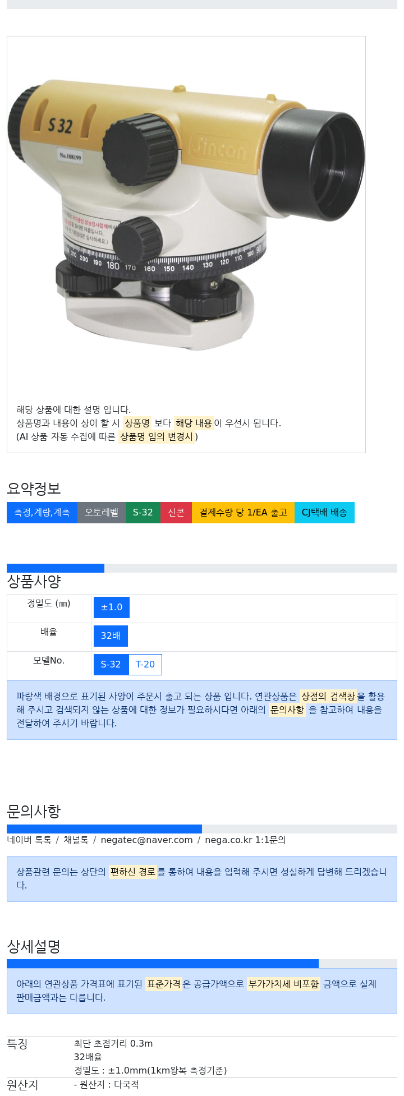Click the yellow 결제수량 당 1/EA 출고 badge
The height and width of the screenshot is (1096, 404).
[x=243, y=513]
